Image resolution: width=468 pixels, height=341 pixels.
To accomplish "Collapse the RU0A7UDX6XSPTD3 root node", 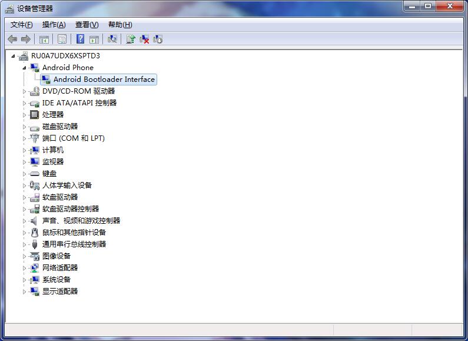I will (14, 56).
